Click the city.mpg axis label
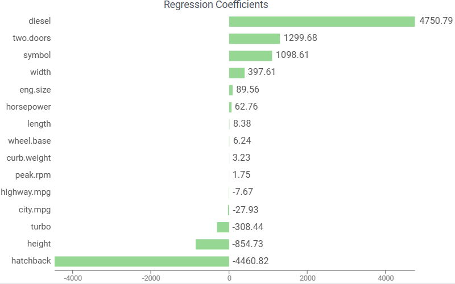 pyautogui.click(x=35, y=210)
